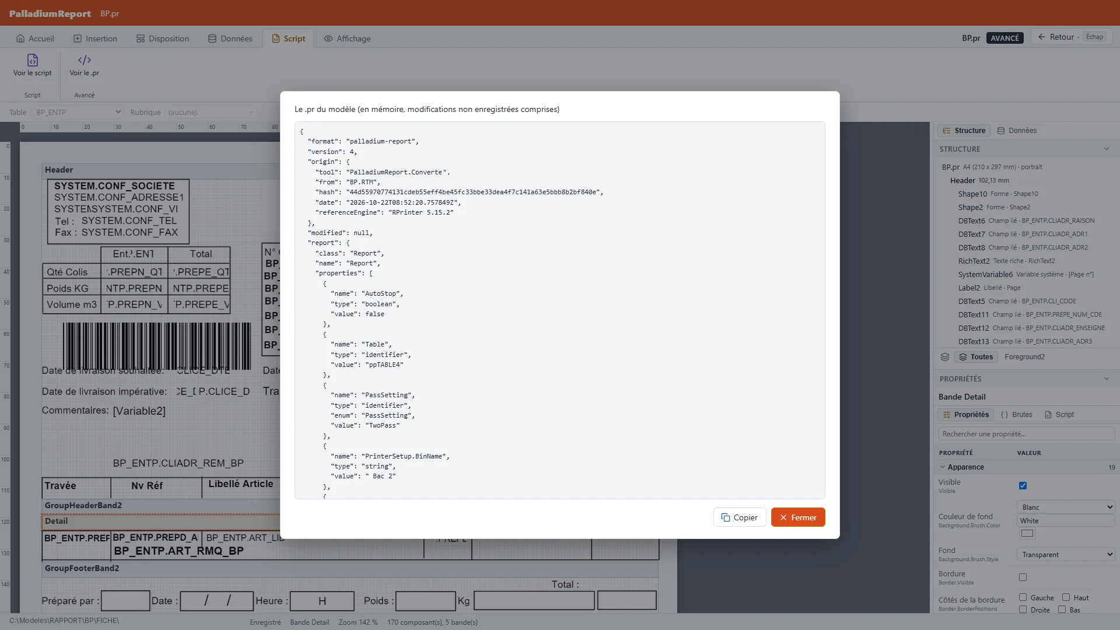The width and height of the screenshot is (1120, 630).
Task: Open the Blanc background color dropdown
Action: [1066, 508]
